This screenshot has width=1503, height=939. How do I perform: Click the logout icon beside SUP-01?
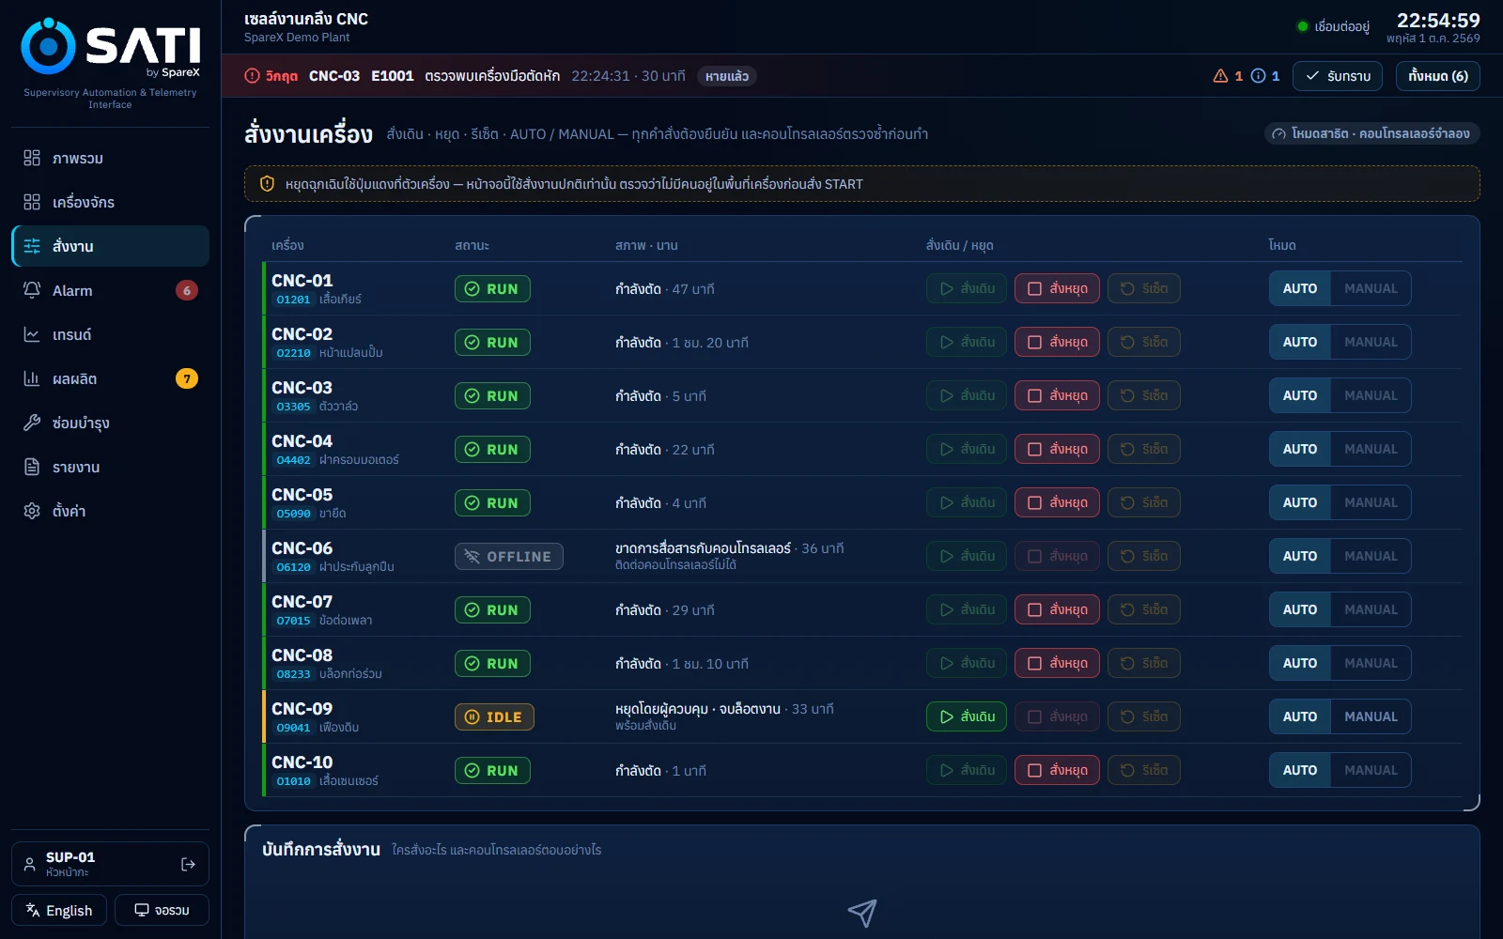188,864
